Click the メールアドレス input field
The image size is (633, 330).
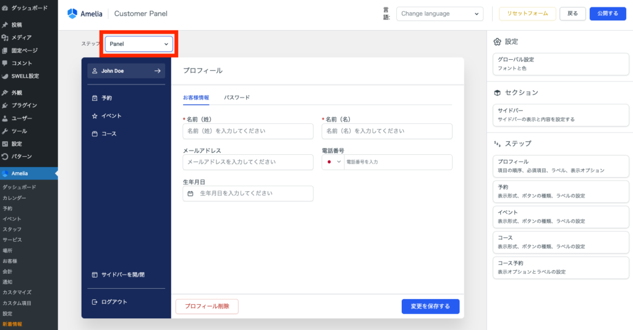coord(248,162)
